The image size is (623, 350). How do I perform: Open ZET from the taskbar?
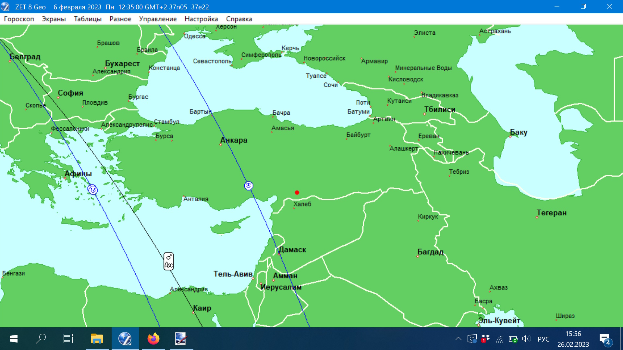pos(125,339)
